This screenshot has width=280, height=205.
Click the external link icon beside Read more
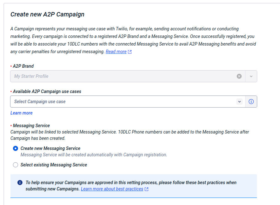click(x=130, y=52)
